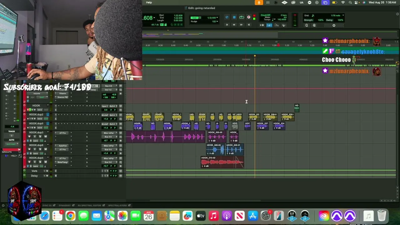Click the Go to End transport button
Viewport: 400px width, 225px height.
click(249, 25)
